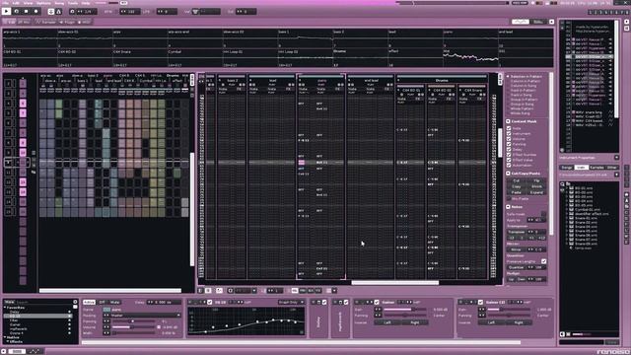The image size is (631, 355).
Task: Open the Song menu
Action: click(59, 3)
